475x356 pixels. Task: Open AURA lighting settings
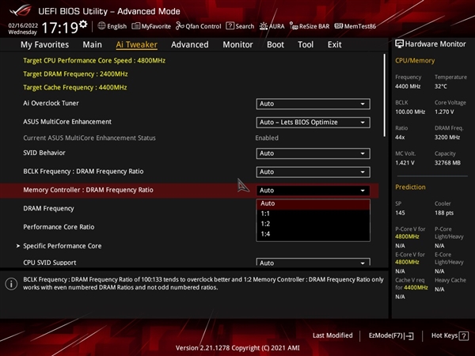click(272, 26)
